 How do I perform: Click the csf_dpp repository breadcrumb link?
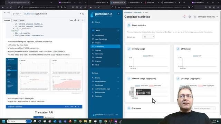27,14
